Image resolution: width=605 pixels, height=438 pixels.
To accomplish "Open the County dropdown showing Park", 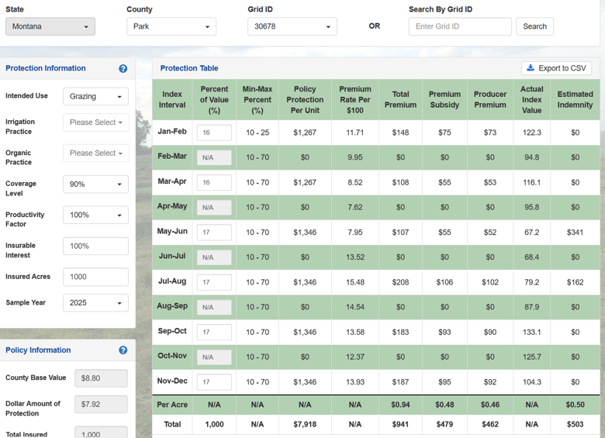I will click(171, 26).
